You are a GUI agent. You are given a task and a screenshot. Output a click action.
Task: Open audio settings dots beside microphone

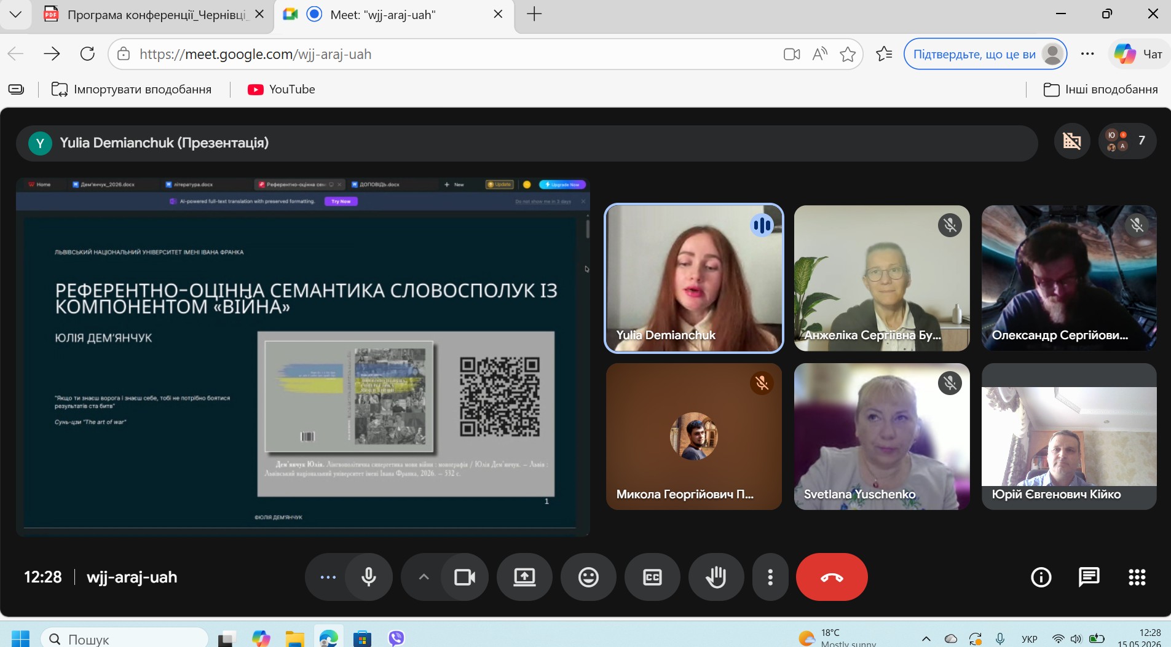point(328,577)
